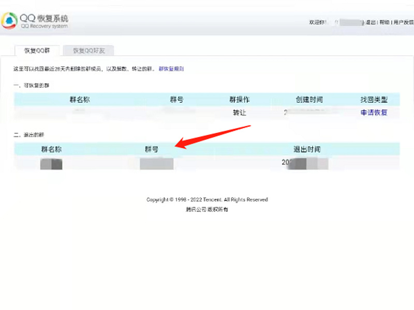Click the 群操作 column header
414x310 pixels.
(239, 100)
